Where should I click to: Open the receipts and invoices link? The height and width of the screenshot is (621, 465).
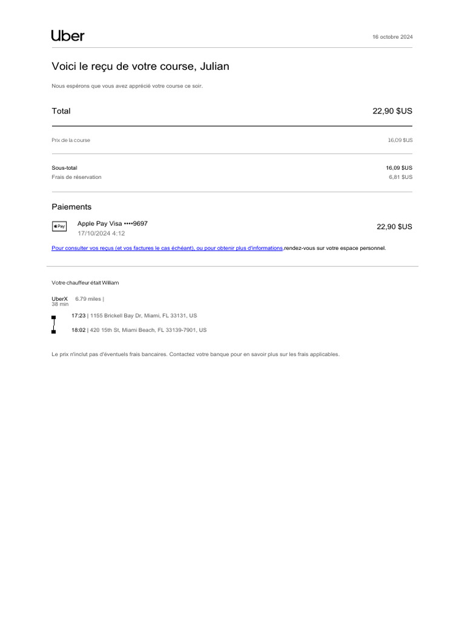point(167,248)
